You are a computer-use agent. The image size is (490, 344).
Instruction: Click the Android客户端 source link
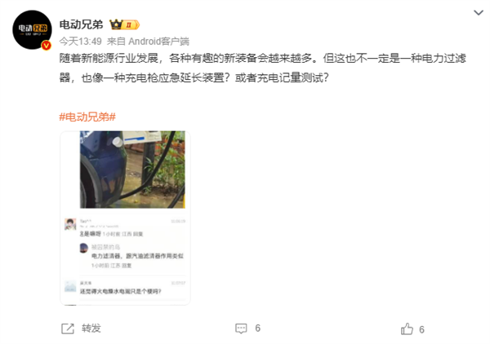pos(158,42)
